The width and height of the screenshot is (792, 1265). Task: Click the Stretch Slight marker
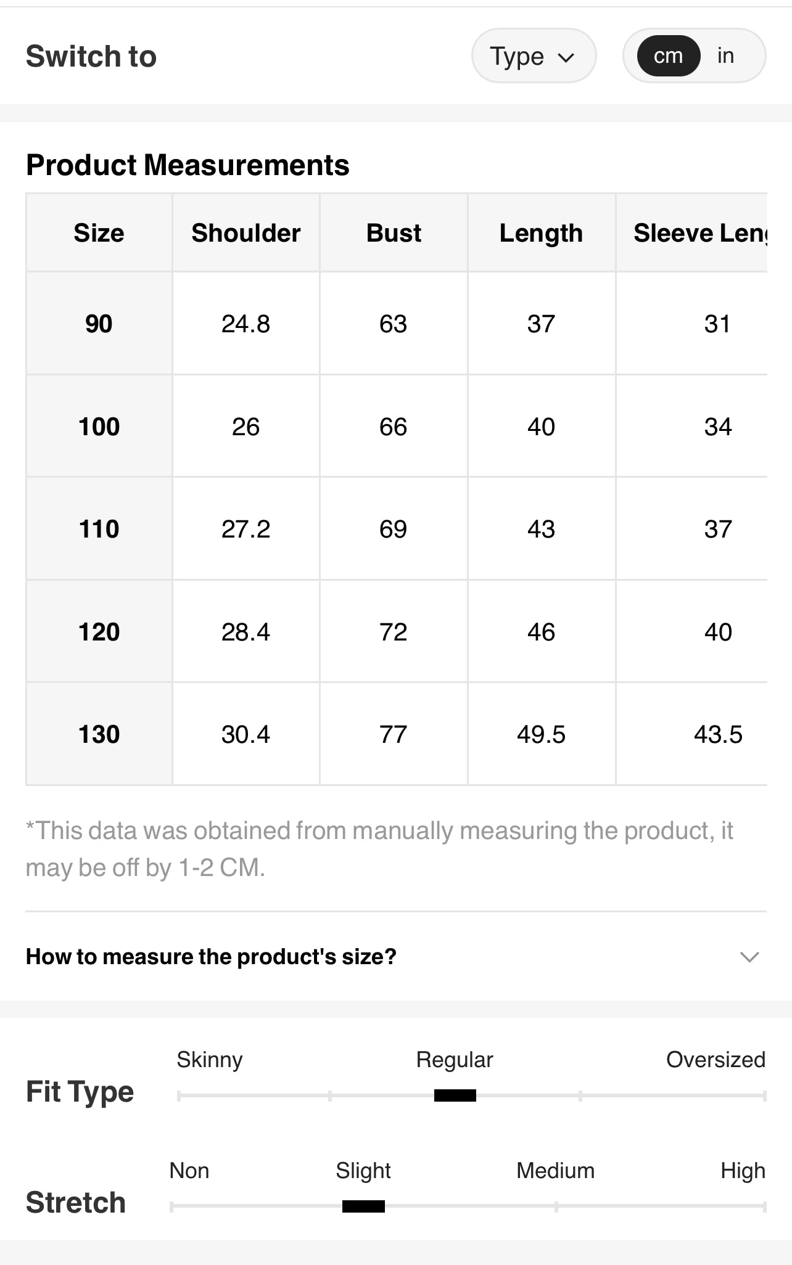tap(363, 1206)
